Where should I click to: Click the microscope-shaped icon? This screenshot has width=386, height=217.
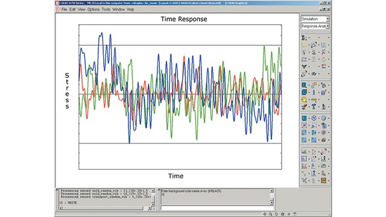tap(323, 107)
